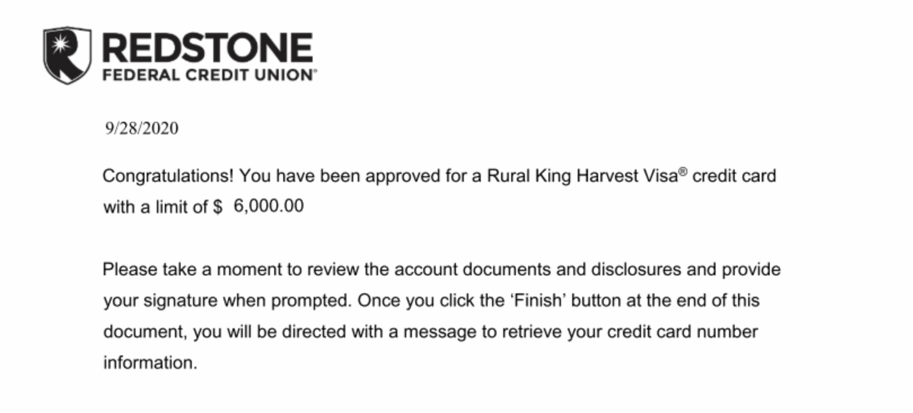Click the word 'document,' starting third line

point(145,332)
